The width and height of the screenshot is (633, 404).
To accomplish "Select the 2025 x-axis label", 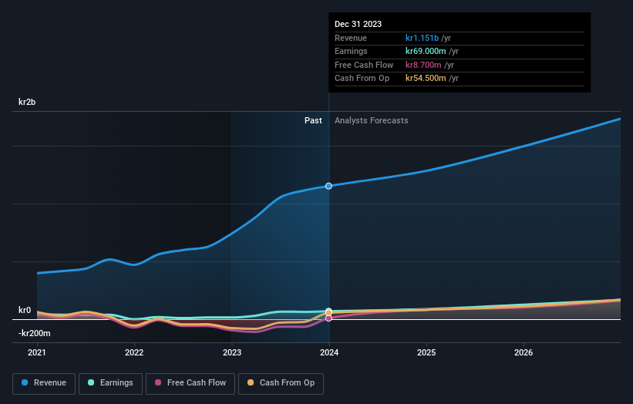I will tap(426, 352).
